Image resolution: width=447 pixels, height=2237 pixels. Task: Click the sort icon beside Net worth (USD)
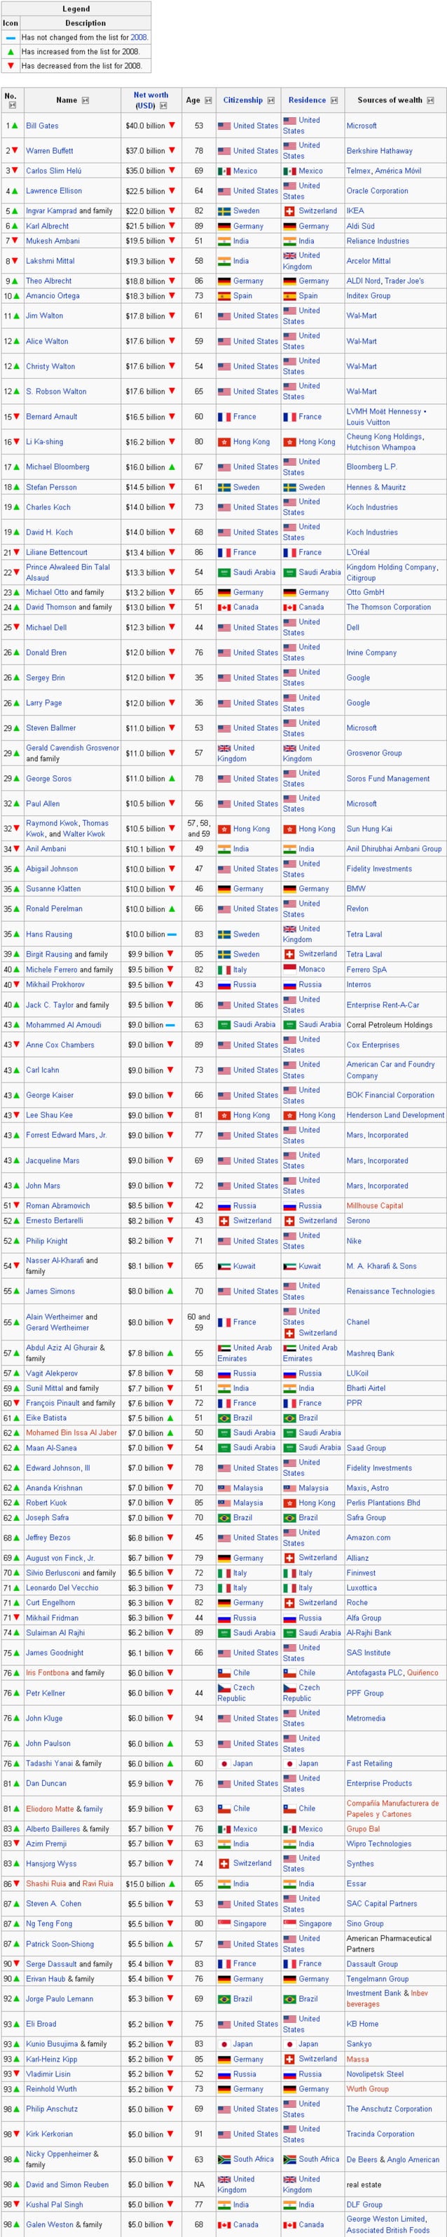tap(163, 106)
